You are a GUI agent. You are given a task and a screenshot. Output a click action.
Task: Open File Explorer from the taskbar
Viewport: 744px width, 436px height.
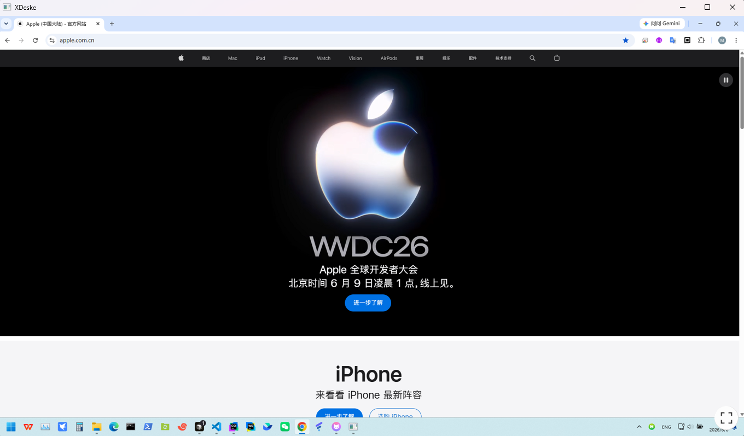point(96,427)
